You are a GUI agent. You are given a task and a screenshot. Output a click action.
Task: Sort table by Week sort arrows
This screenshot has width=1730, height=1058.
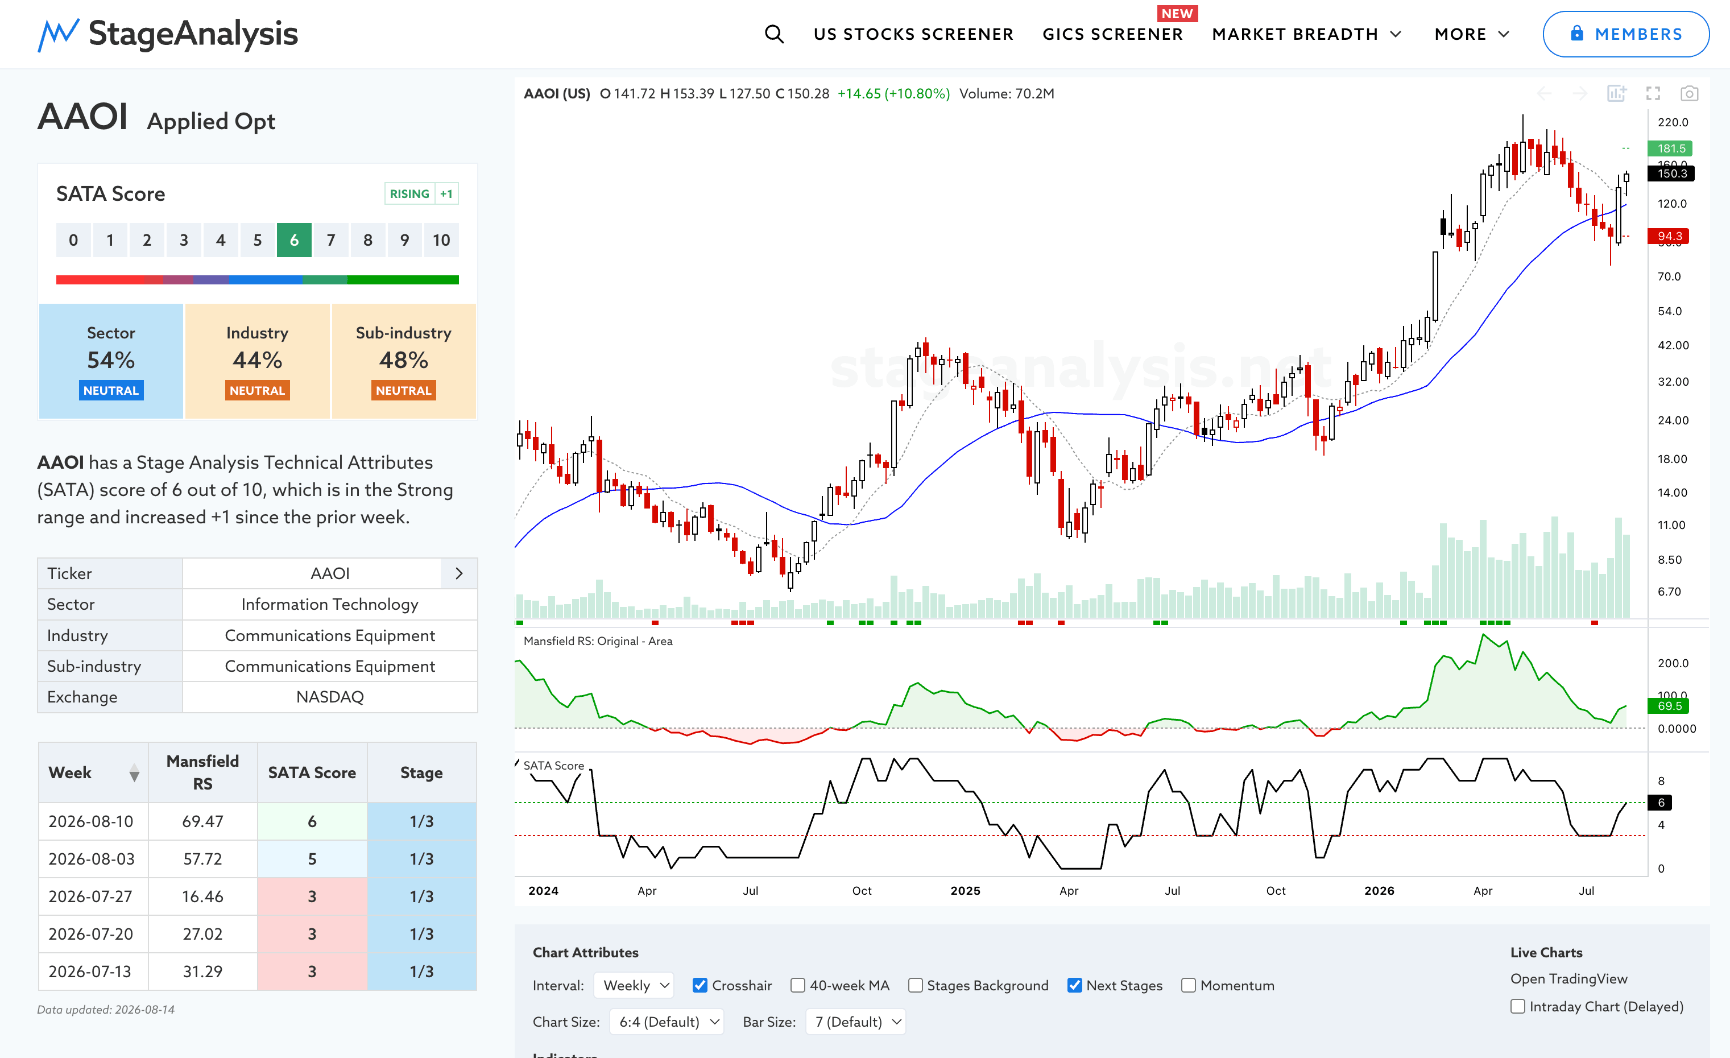[x=134, y=773]
